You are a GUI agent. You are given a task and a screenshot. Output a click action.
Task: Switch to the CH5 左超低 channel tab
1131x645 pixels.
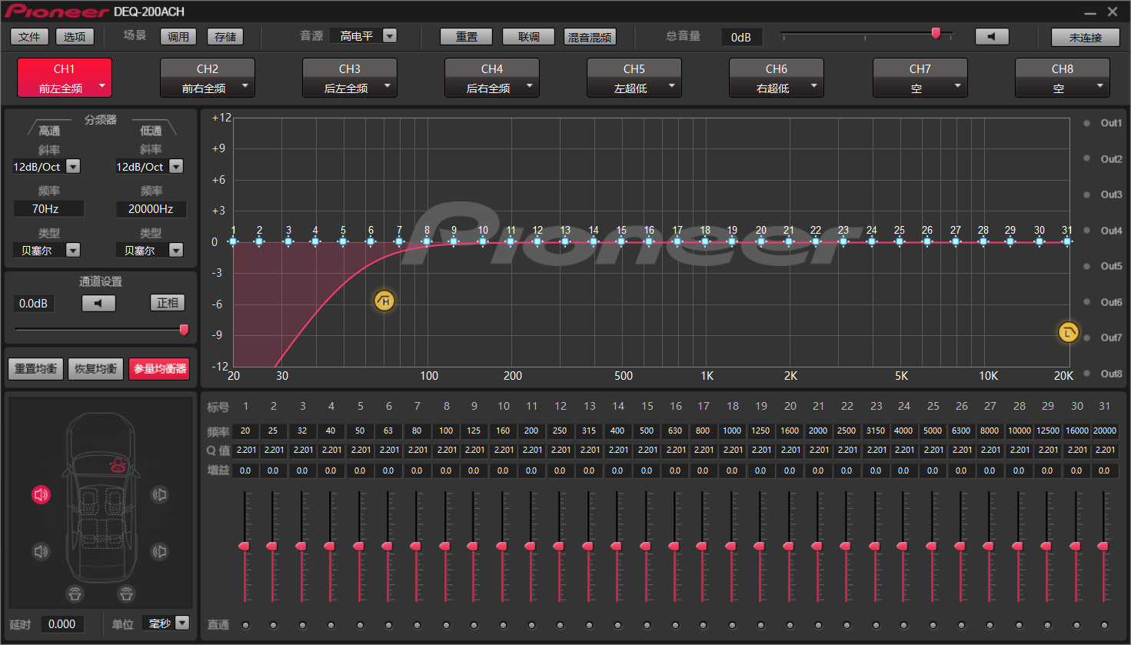[634, 78]
